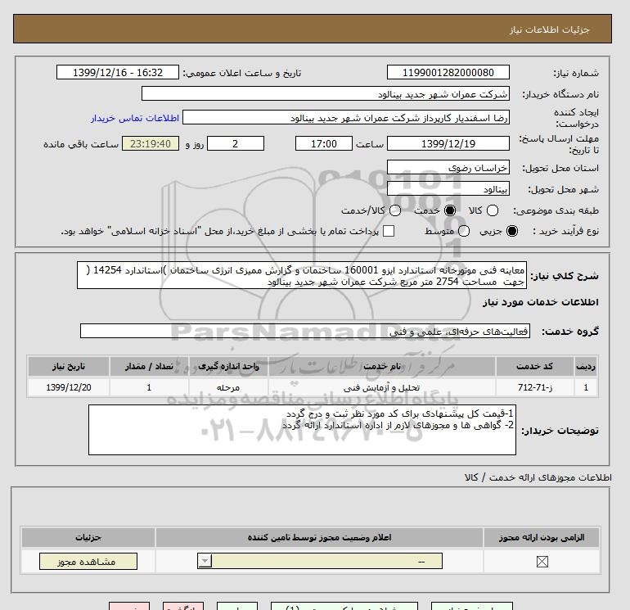
Task: Click the quantity cell in the تحلیل و آزمایش فنی row
Action: point(149,387)
